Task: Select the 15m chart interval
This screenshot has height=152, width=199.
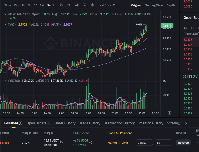Action: 16,5
